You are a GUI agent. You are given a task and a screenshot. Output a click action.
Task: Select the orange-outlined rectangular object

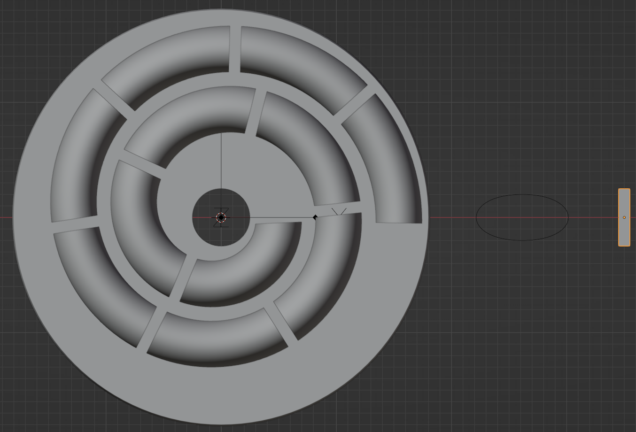(x=624, y=217)
